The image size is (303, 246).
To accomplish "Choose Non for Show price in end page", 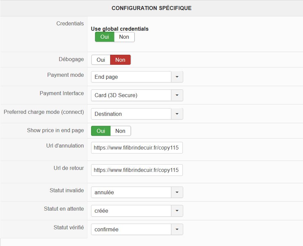I will (x=120, y=131).
